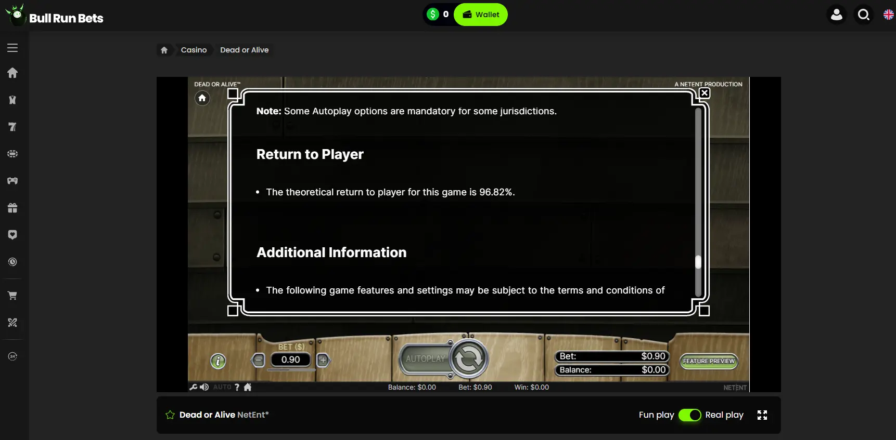Click the rules dialog scrollbar thumb
896x440 pixels.
pos(698,262)
